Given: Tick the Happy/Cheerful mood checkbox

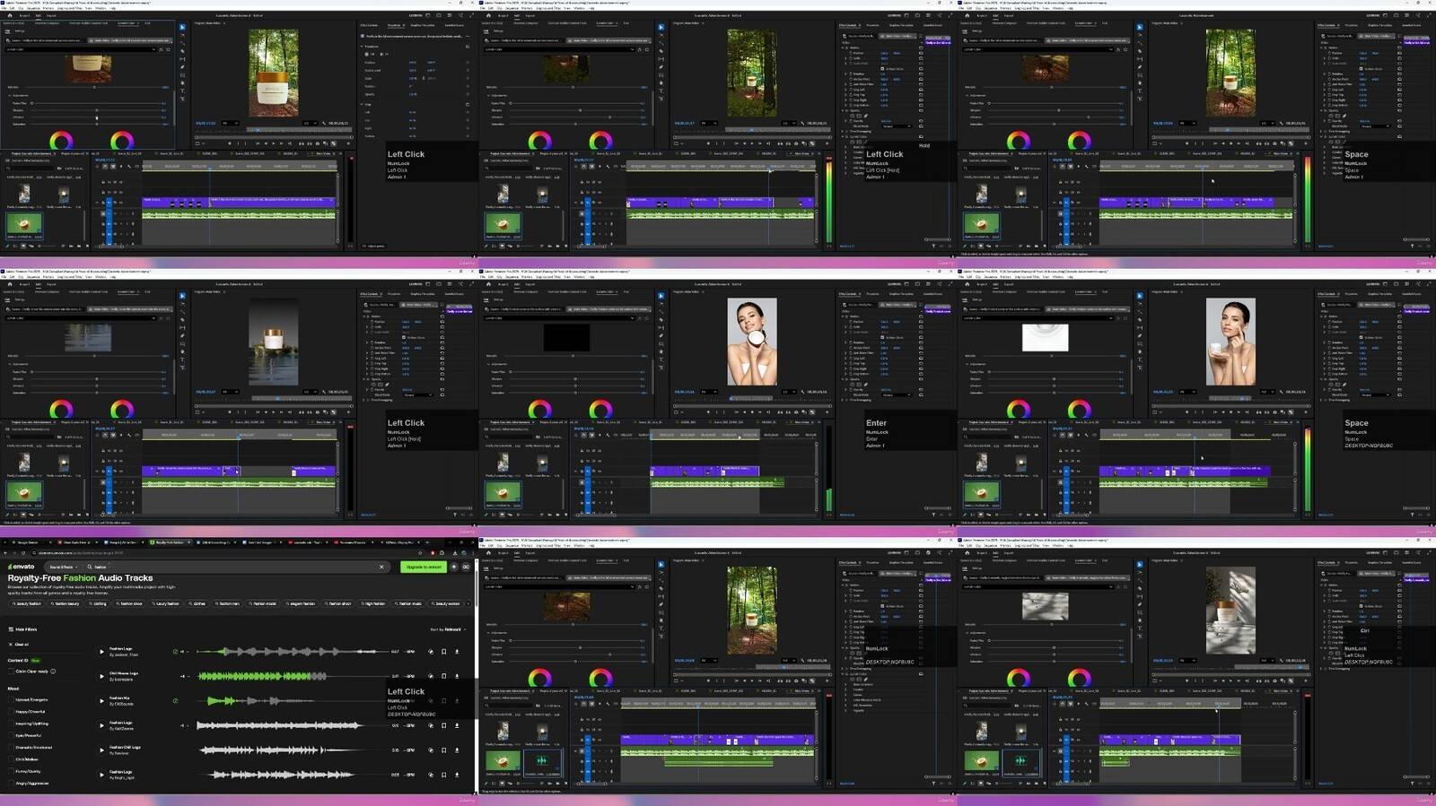Looking at the screenshot, I should point(11,712).
